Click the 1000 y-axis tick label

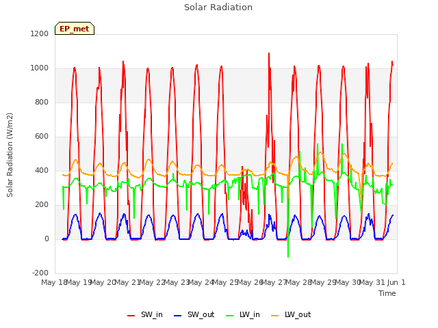(x=40, y=68)
